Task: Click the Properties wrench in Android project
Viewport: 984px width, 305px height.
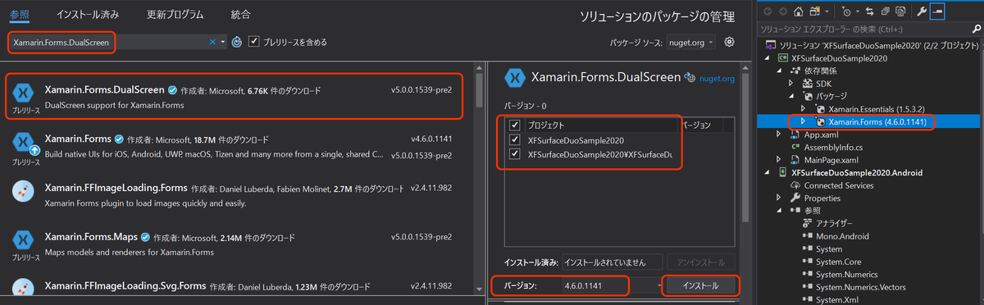Action: [795, 198]
